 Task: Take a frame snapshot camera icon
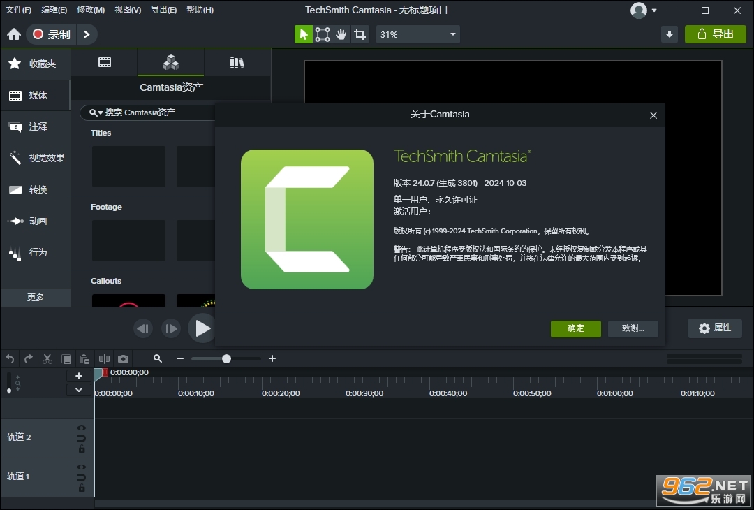click(x=123, y=359)
